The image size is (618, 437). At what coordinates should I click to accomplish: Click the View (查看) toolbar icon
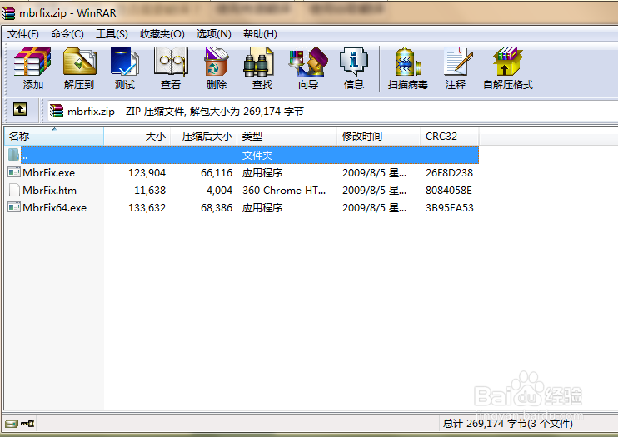[171, 62]
